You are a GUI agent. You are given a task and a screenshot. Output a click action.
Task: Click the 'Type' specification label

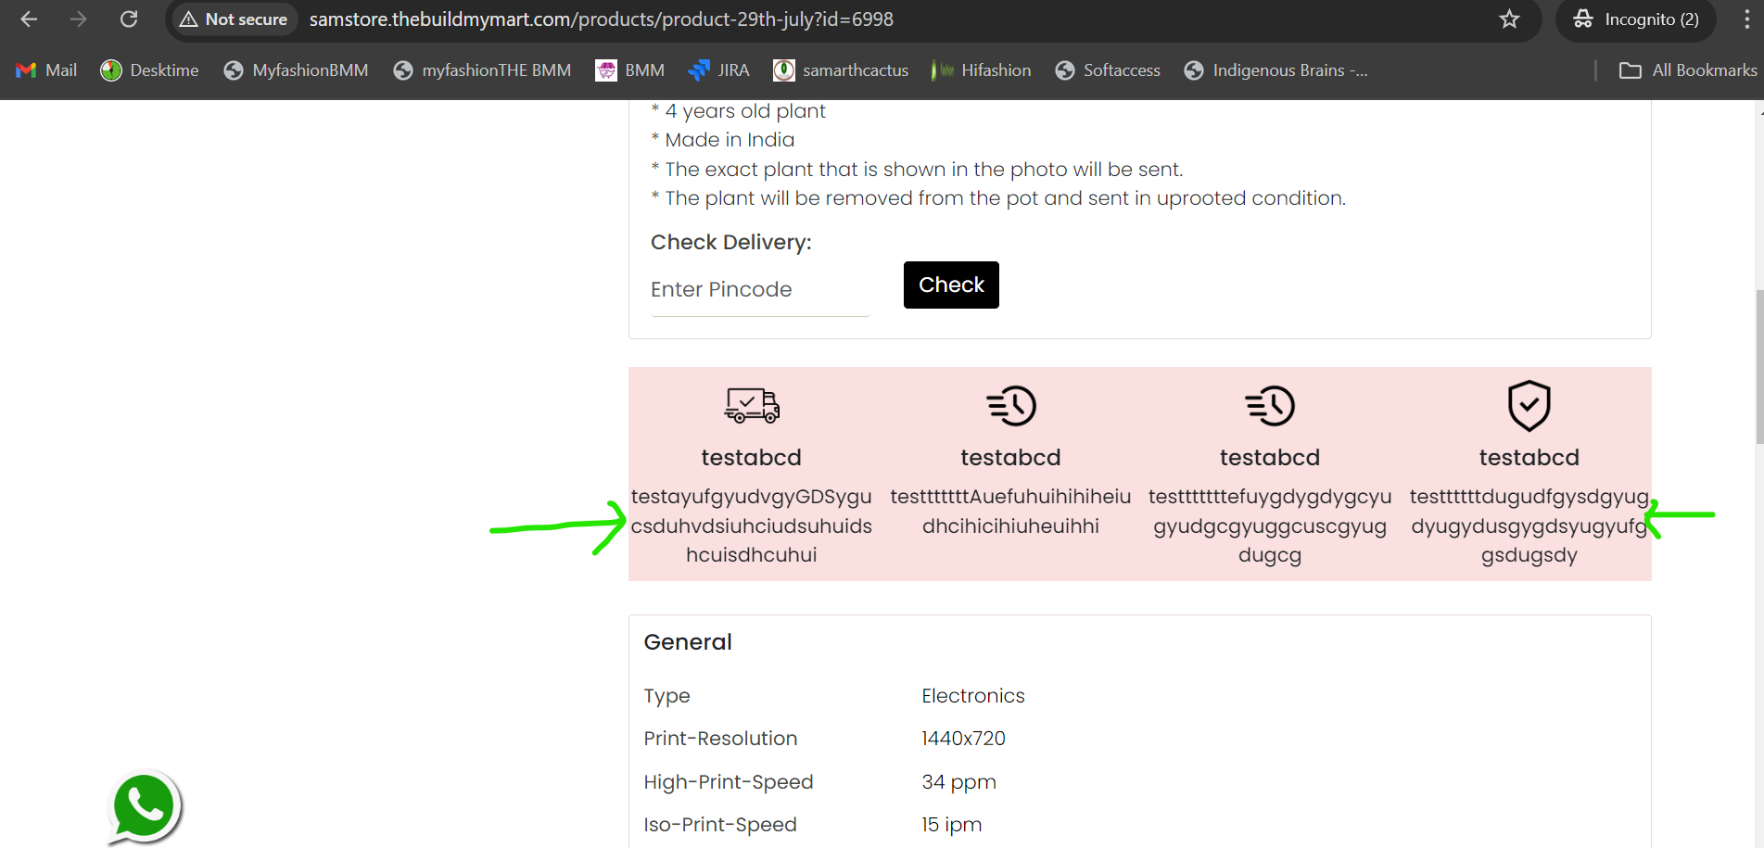[x=667, y=696]
